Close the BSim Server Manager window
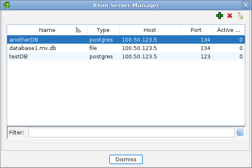252x168 pixels. (246, 5)
